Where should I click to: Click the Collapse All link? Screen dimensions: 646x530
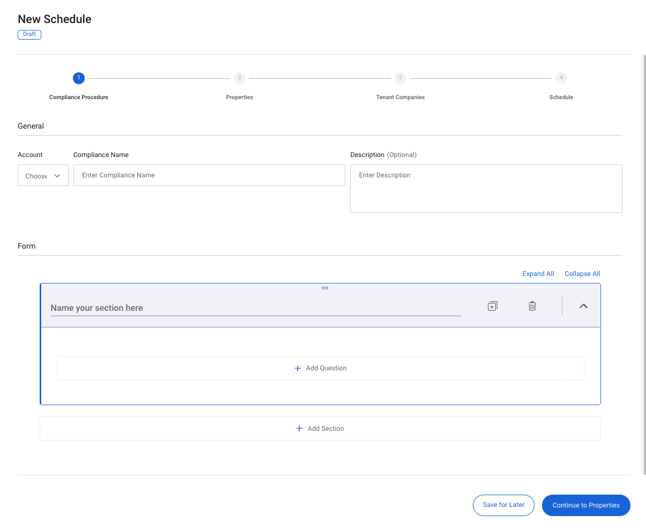582,274
